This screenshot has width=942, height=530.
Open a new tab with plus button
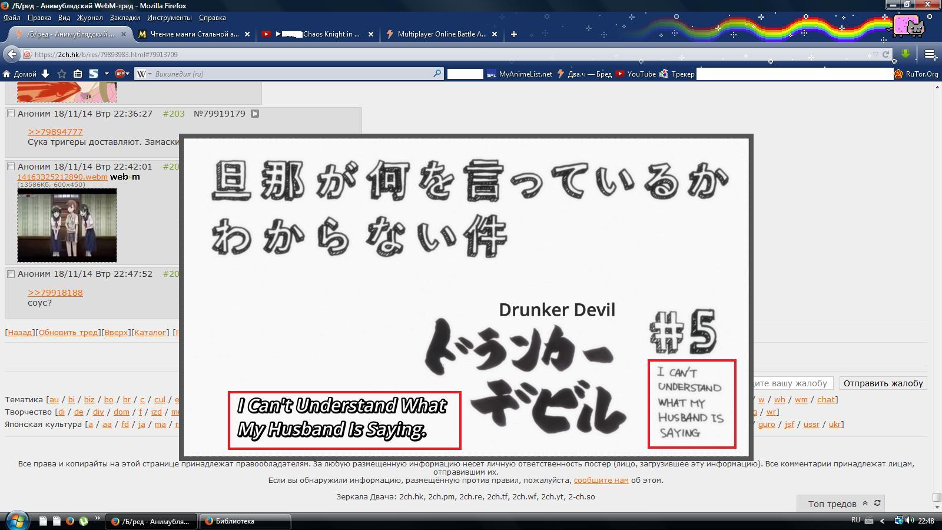pos(514,34)
